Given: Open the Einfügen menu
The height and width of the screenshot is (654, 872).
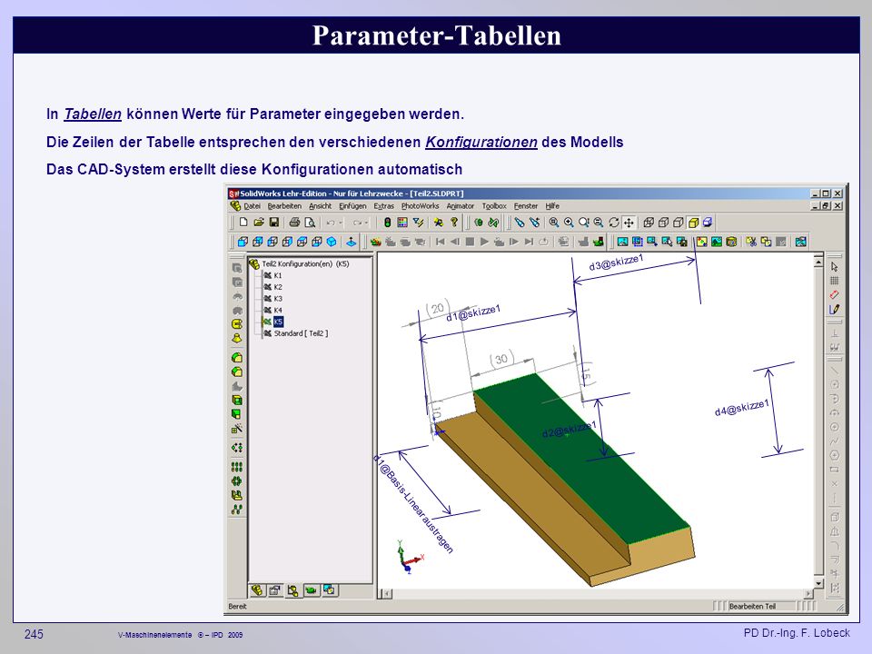Looking at the screenshot, I should (352, 206).
